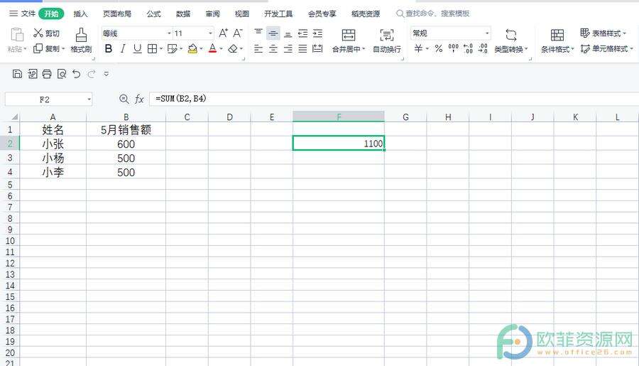This screenshot has width=639, height=366.
Task: Click the justify alignment icon
Action: click(x=302, y=49)
